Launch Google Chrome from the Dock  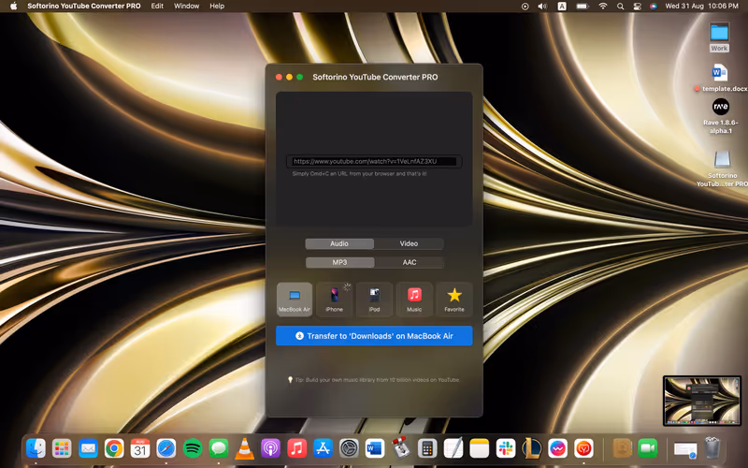coord(114,448)
